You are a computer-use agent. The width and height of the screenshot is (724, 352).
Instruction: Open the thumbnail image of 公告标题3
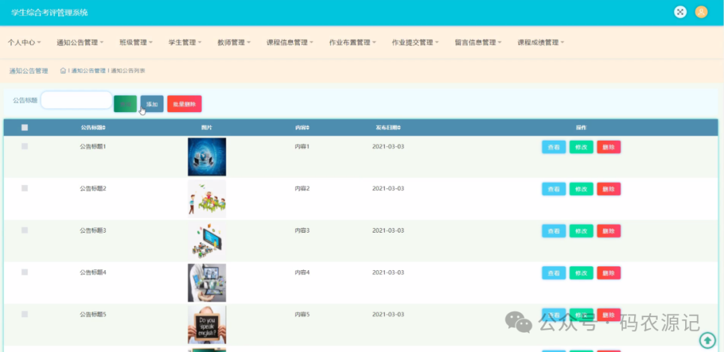pyautogui.click(x=207, y=241)
